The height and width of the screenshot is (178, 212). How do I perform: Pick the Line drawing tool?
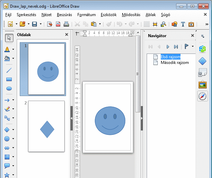point(9,70)
